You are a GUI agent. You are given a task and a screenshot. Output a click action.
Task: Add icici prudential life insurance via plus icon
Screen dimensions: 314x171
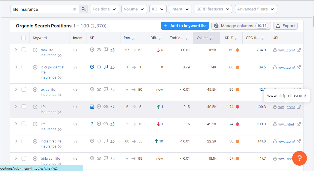coord(35,67)
